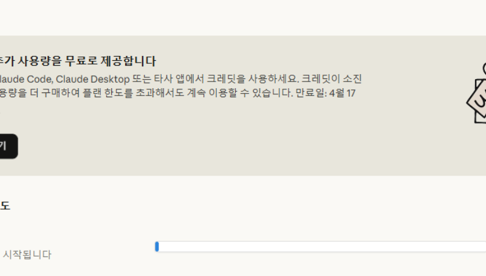The height and width of the screenshot is (276, 486).
Task: Click the bold banner heading about free usage
Action: point(78,61)
